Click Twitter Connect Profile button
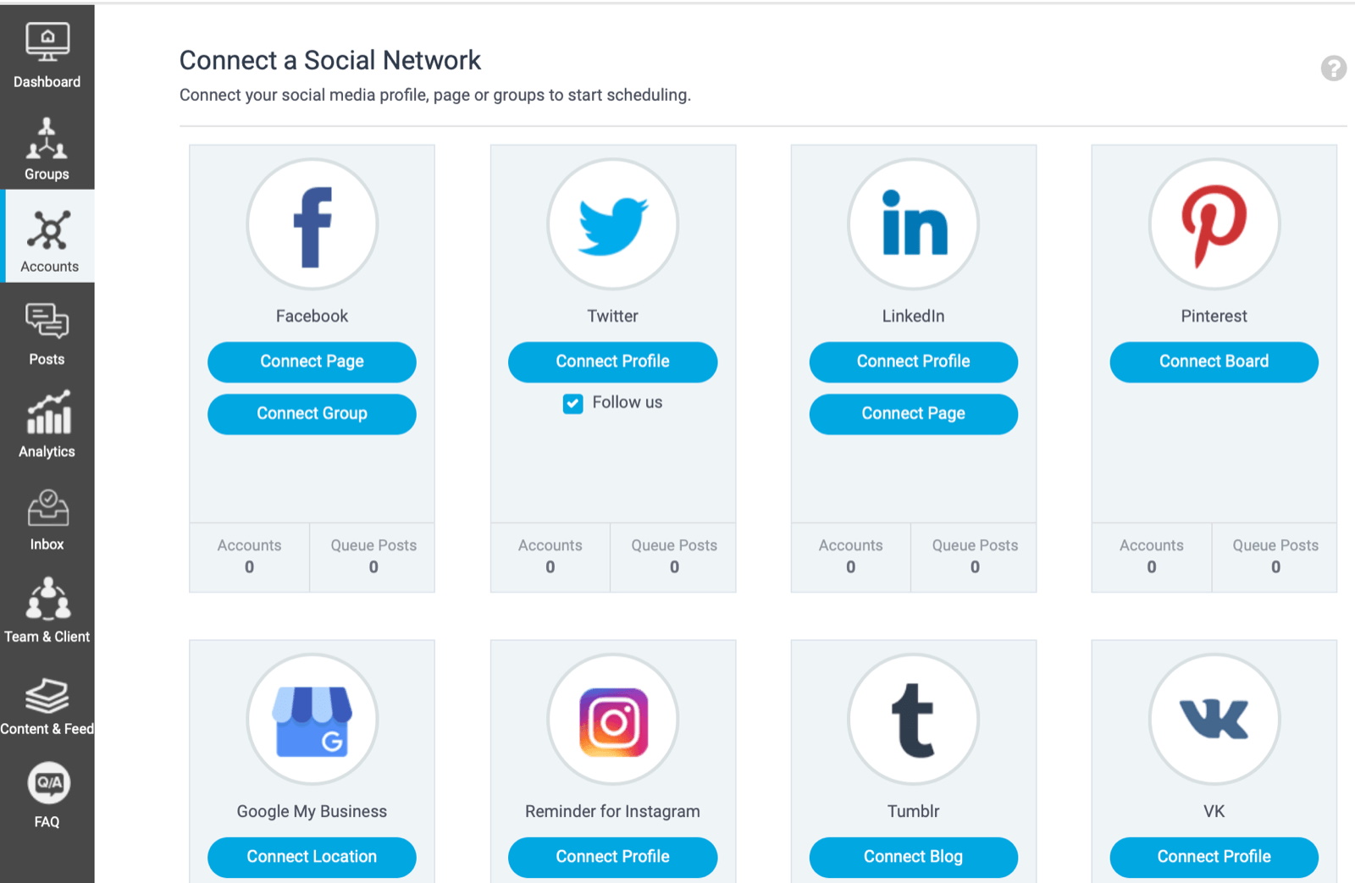Viewport: 1355px width, 883px height. tap(612, 361)
